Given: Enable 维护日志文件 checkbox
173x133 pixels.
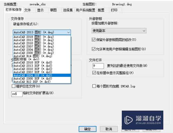Looking at the screenshot, I should (13, 86).
